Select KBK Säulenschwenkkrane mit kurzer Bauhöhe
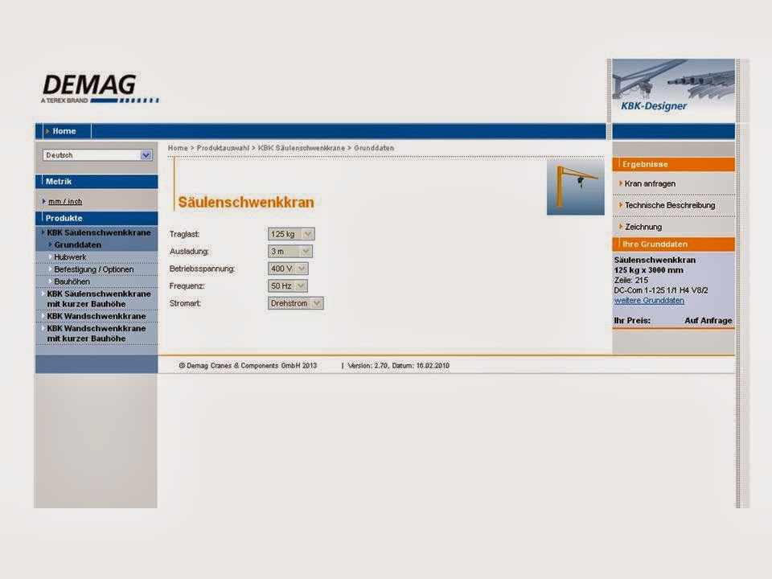This screenshot has width=772, height=579. [x=98, y=299]
